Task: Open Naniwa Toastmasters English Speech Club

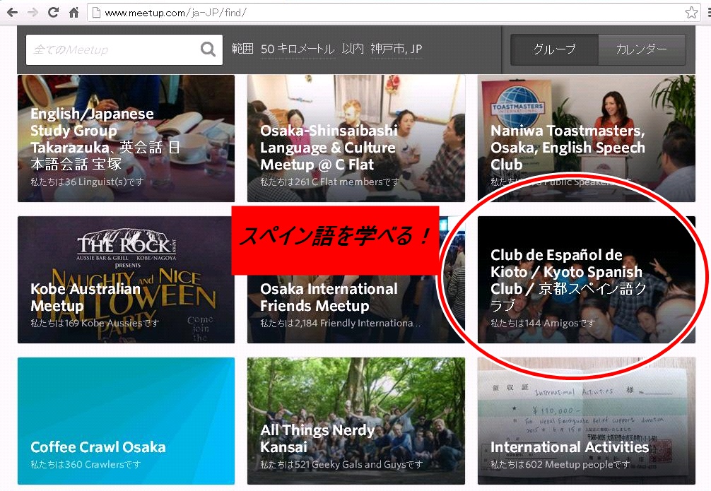Action: pyautogui.click(x=586, y=138)
